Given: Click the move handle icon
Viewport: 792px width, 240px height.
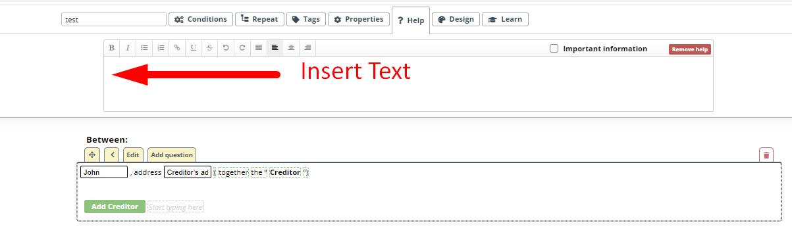Looking at the screenshot, I should click(92, 155).
